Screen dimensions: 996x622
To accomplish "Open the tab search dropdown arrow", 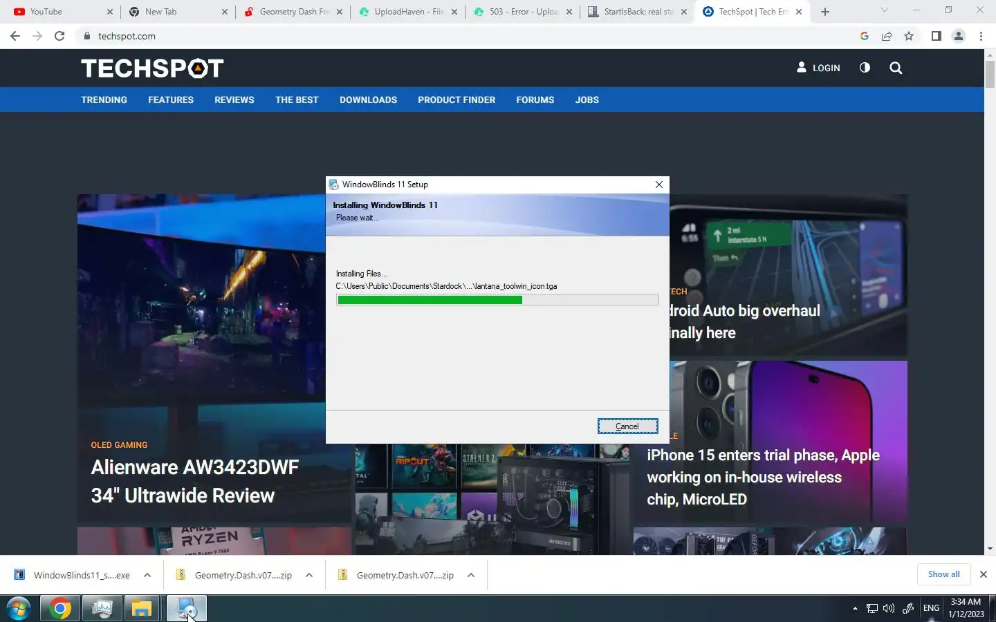I will (884, 10).
